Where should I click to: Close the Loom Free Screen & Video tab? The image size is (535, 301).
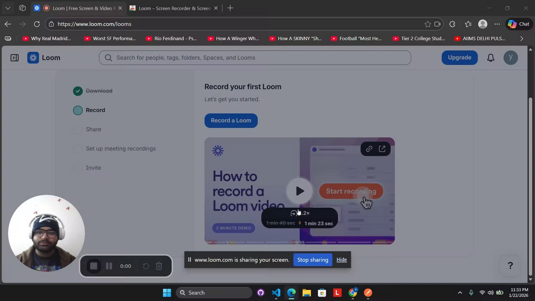pos(120,8)
